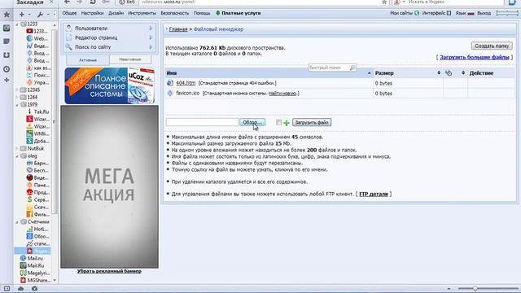Open the red YouTube bookmark labeled 1233...
Screen dimensions: 521x293
(x=37, y=31)
